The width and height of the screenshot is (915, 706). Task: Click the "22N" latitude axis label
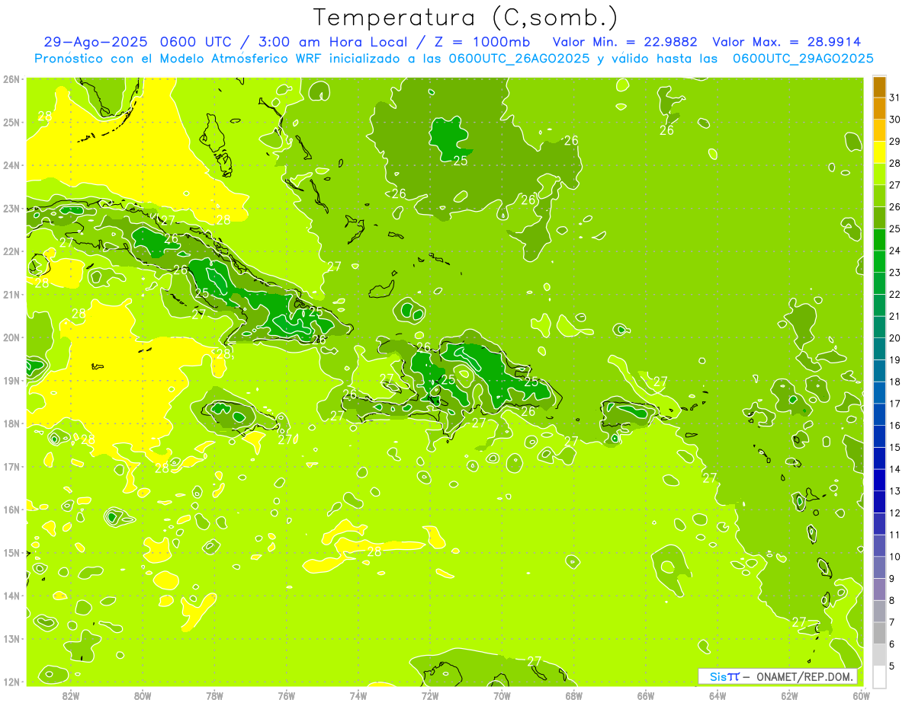point(11,251)
